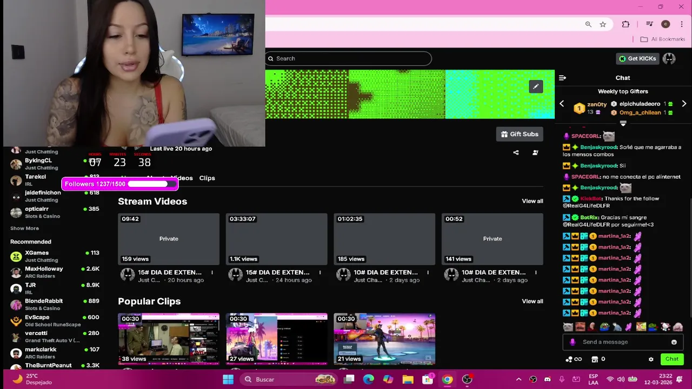Open opticalrr followed channel
The image size is (692, 389).
pos(55,212)
